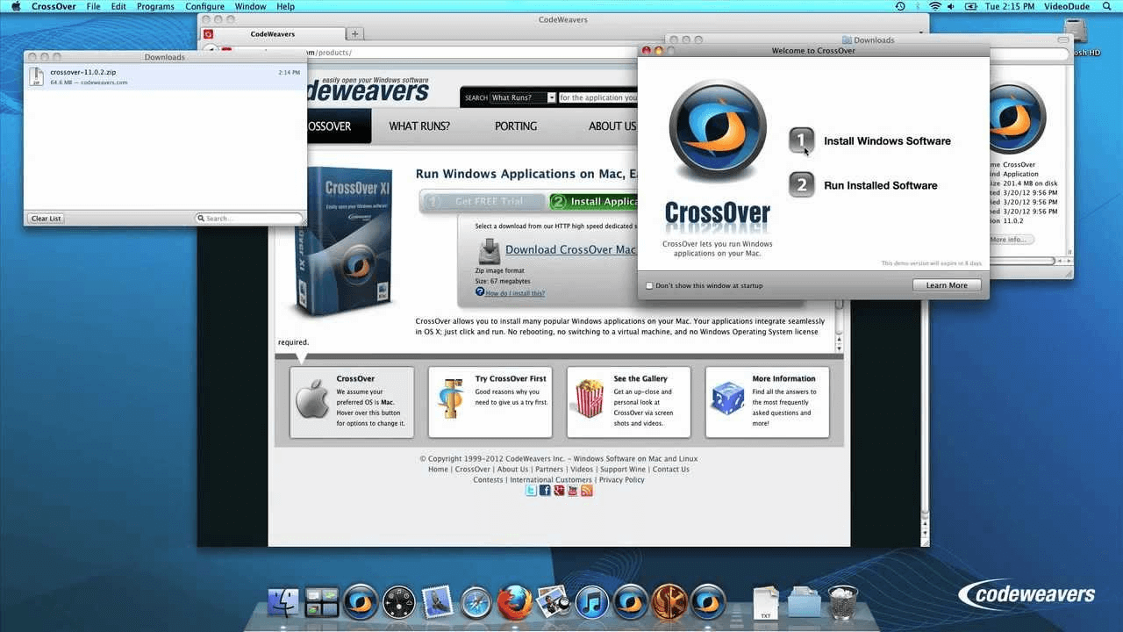Open the Twitter icon in page footer
This screenshot has width=1123, height=632.
tap(531, 491)
